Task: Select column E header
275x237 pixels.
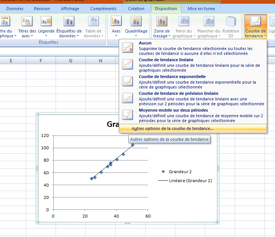Action: 11,61
